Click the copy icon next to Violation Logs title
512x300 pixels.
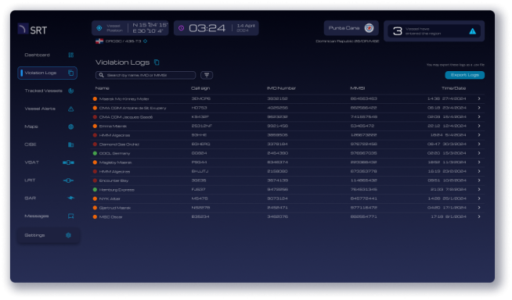click(x=157, y=62)
